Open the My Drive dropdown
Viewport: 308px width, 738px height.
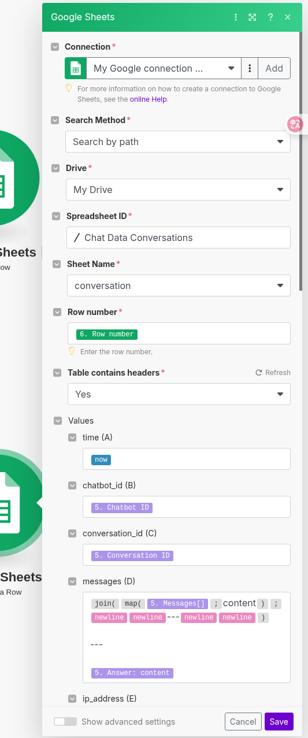pyautogui.click(x=178, y=190)
